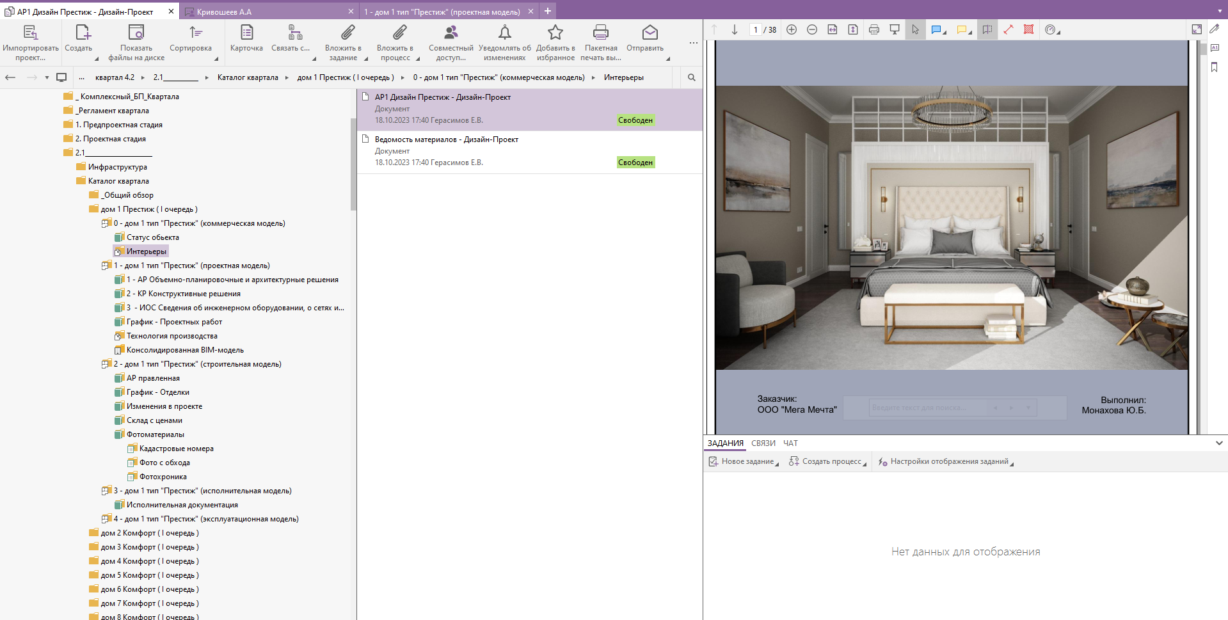Toggle the cursor selection tool in preview

915,30
